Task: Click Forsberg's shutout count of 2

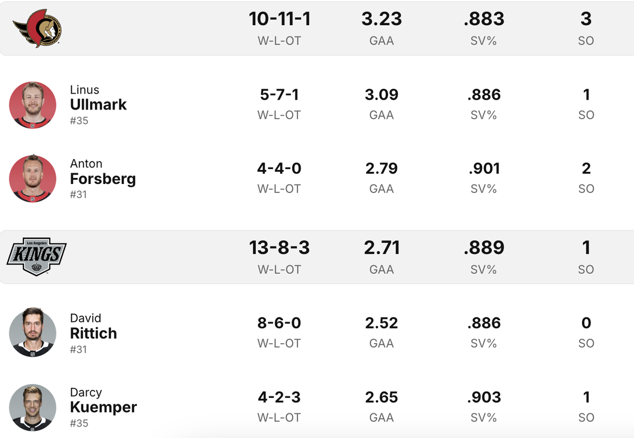Action: pos(586,169)
